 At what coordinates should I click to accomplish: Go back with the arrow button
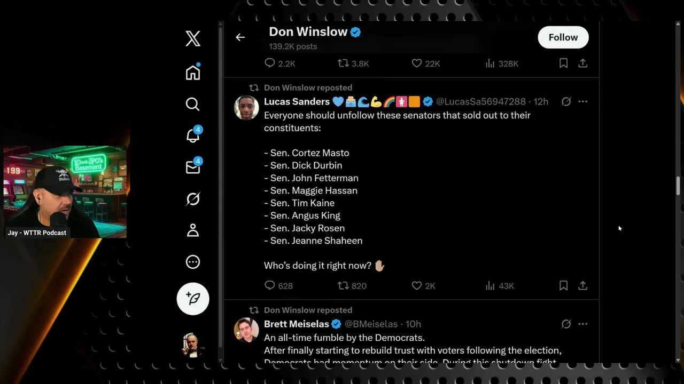click(240, 37)
